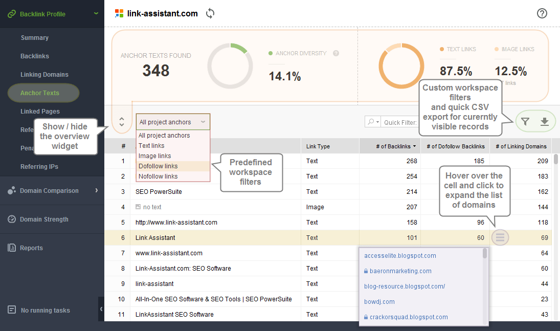Expand the Domain Comparison chevron

click(97, 190)
